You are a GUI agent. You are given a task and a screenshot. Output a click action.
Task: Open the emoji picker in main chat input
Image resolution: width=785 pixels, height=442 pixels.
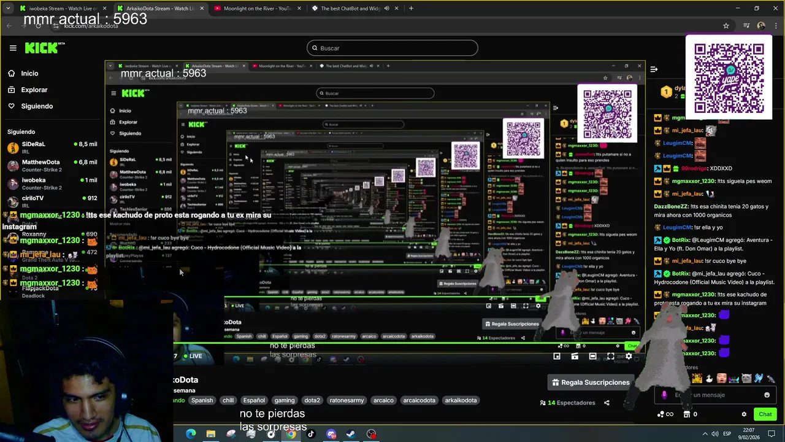tap(767, 395)
